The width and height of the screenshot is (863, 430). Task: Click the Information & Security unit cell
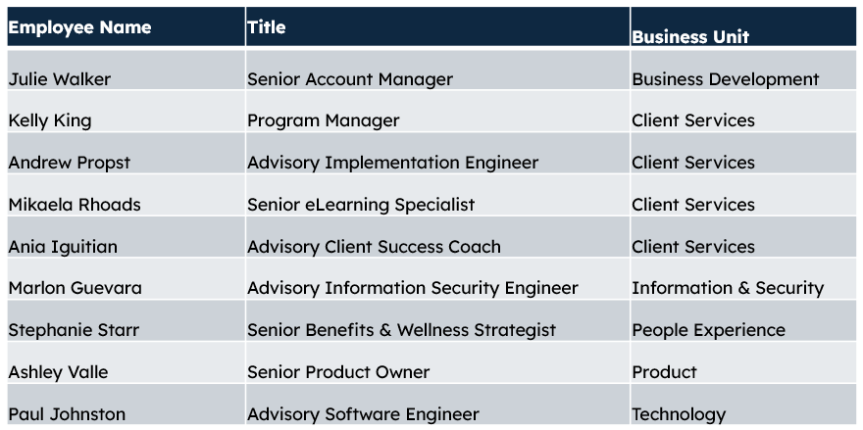point(743,278)
